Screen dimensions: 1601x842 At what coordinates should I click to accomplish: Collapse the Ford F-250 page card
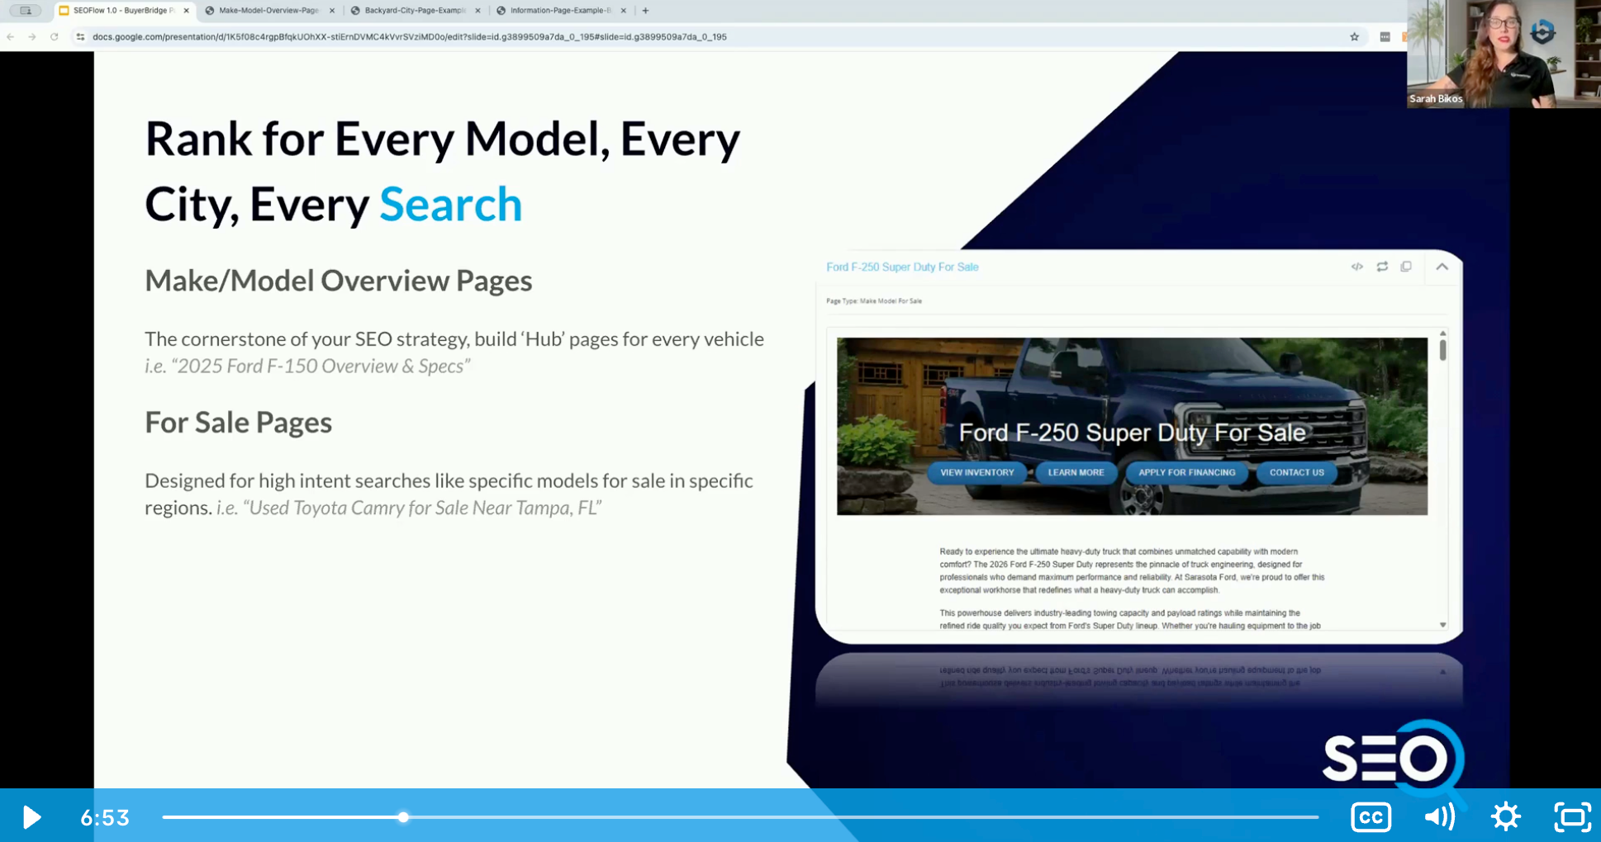tap(1442, 267)
